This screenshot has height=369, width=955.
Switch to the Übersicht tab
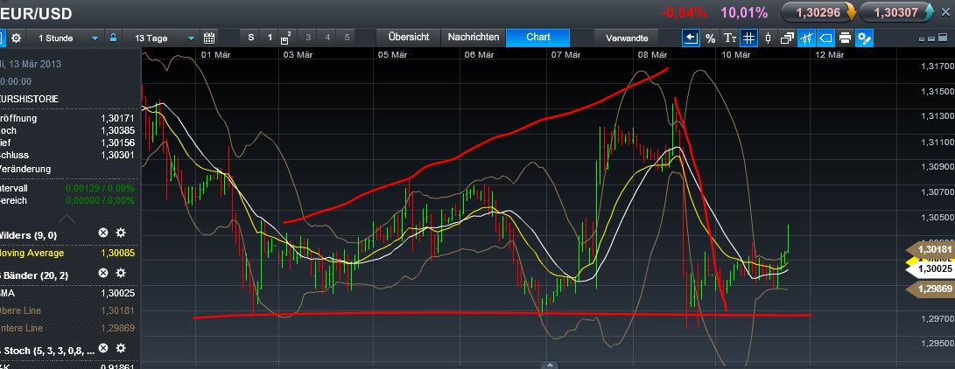(x=409, y=37)
